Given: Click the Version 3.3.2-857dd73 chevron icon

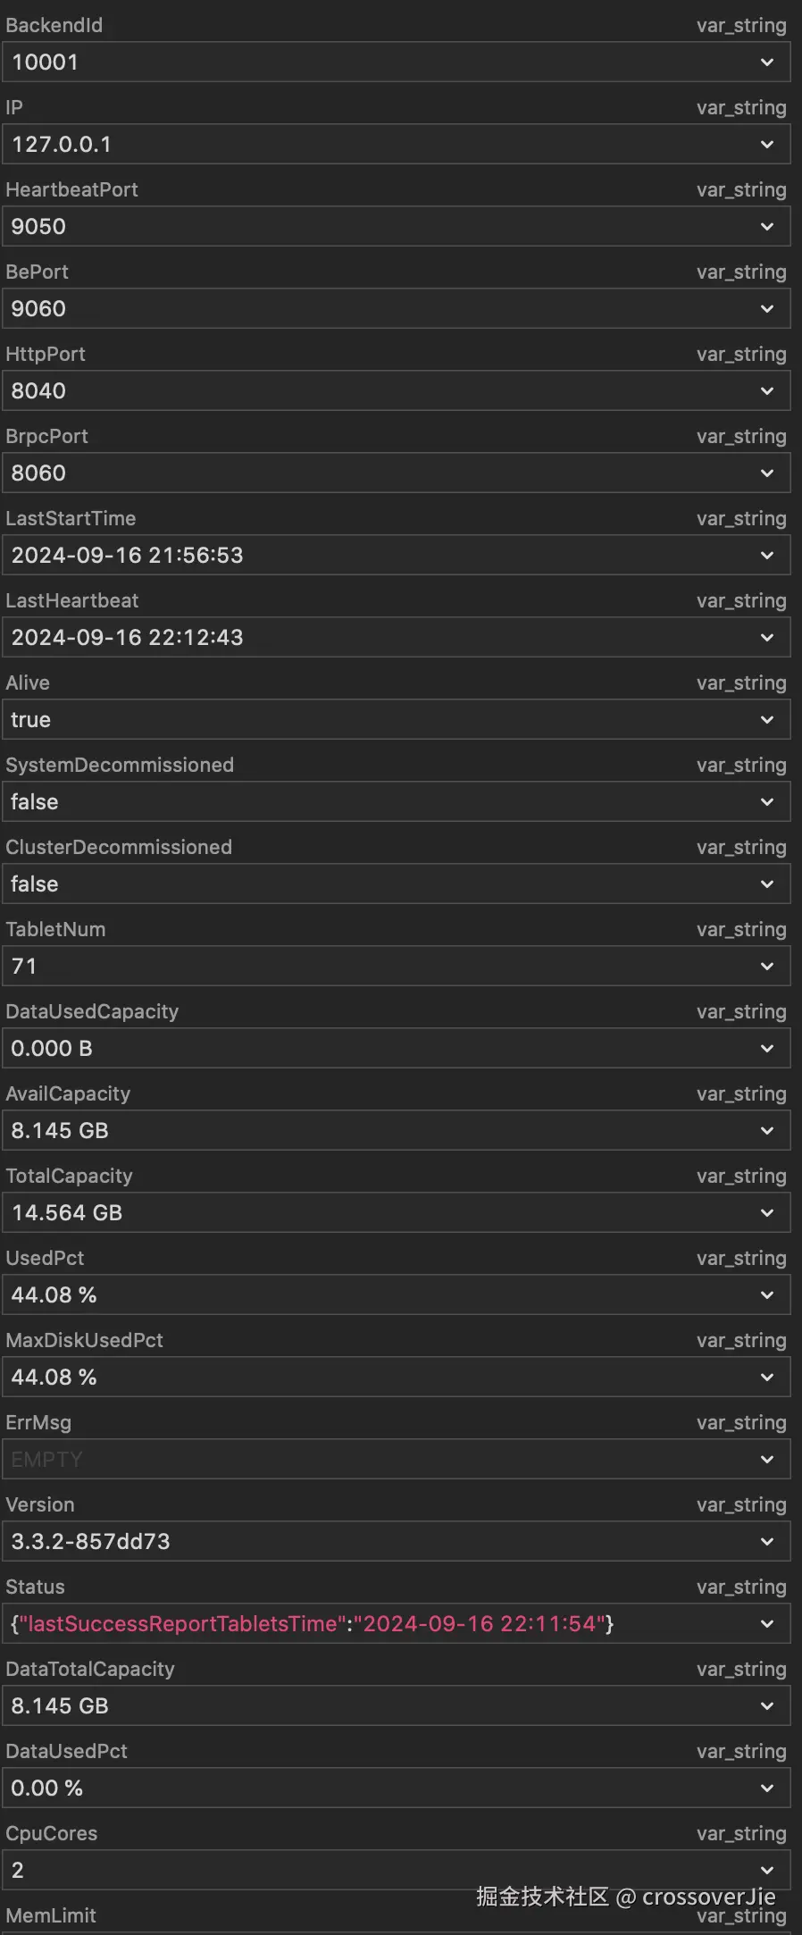Looking at the screenshot, I should coord(766,1542).
